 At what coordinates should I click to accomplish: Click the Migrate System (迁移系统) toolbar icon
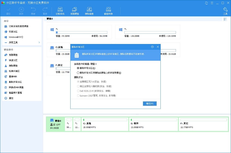[60, 11]
